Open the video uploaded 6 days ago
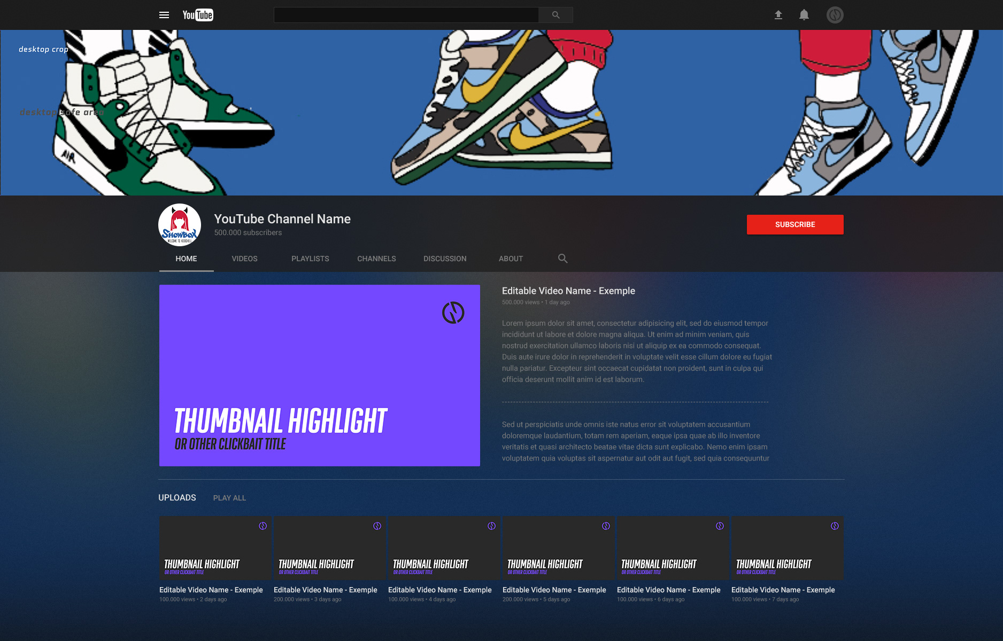 coord(673,548)
